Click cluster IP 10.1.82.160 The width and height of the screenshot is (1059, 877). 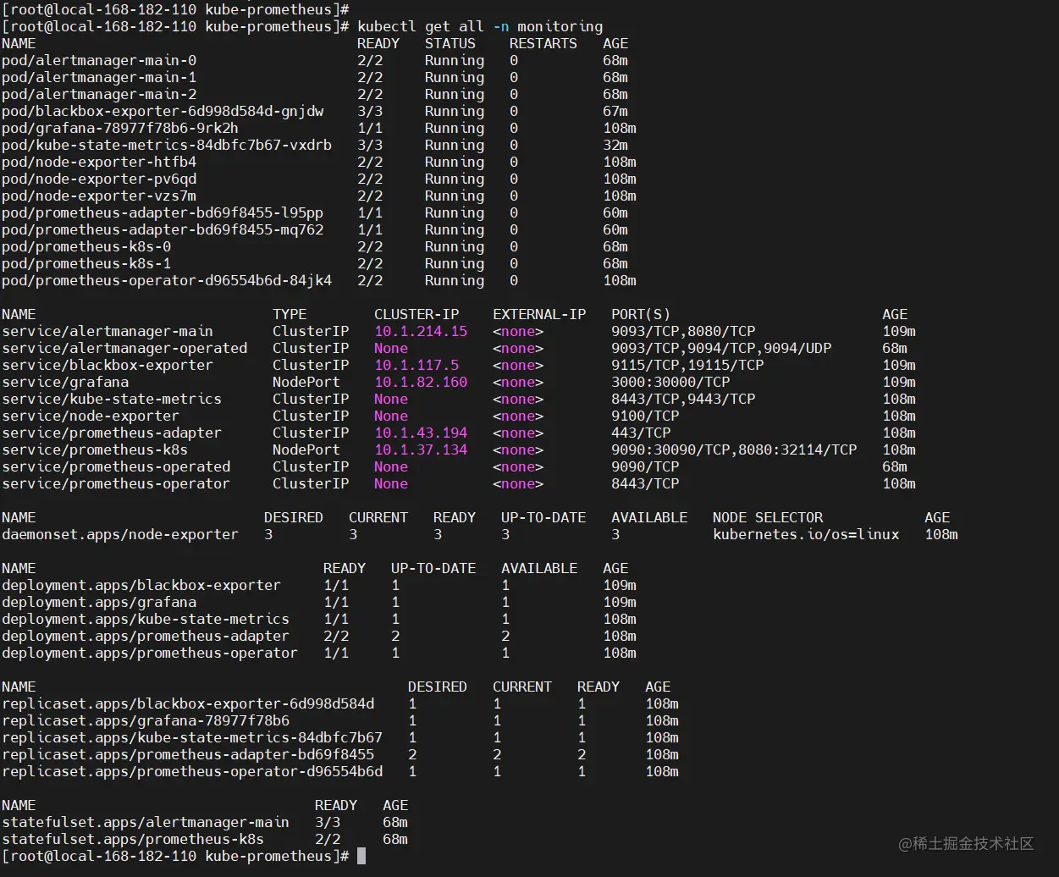click(x=421, y=383)
